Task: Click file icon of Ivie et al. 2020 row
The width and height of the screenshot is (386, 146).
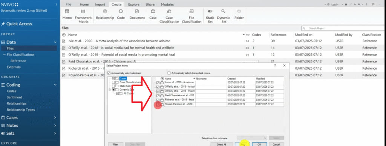Action: (64, 41)
